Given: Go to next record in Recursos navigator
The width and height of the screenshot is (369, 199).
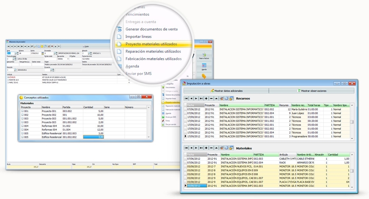Looking at the screenshot, I should [196, 99].
